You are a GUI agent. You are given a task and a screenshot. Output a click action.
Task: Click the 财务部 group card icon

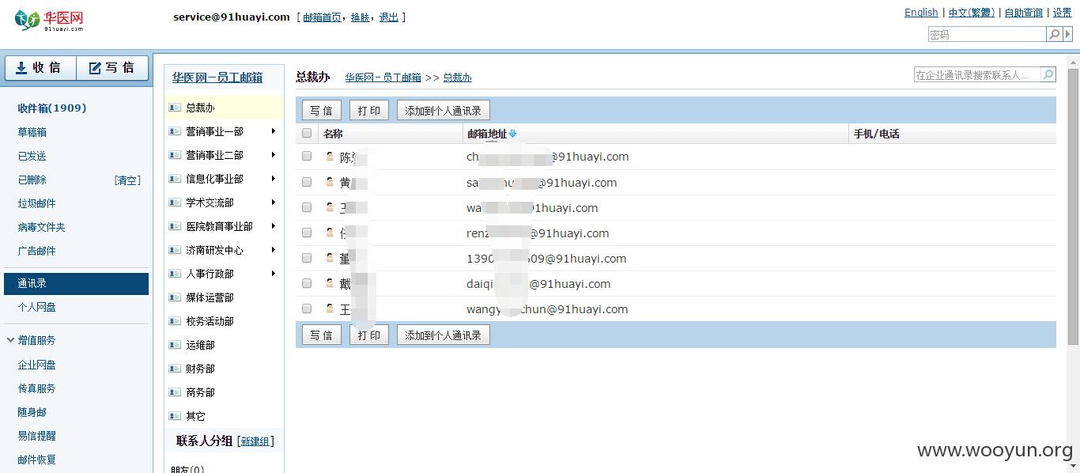(x=175, y=369)
